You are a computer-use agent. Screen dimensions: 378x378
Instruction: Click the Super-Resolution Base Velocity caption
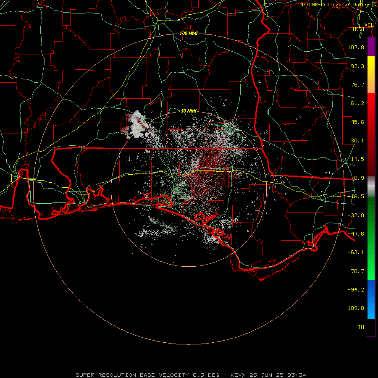pyautogui.click(x=191, y=375)
